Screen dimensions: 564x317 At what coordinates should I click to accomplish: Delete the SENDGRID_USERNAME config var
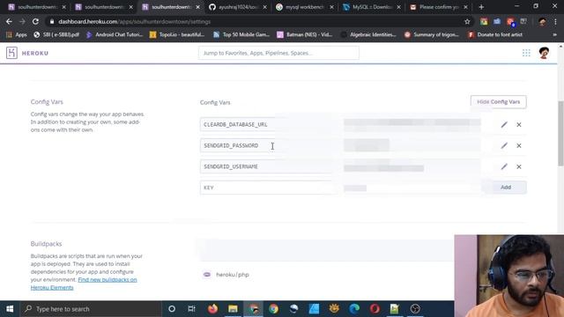point(519,166)
